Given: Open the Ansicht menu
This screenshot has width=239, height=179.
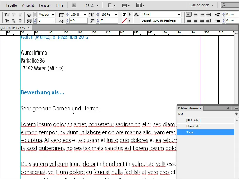Looking at the screenshot, I should (28, 5).
